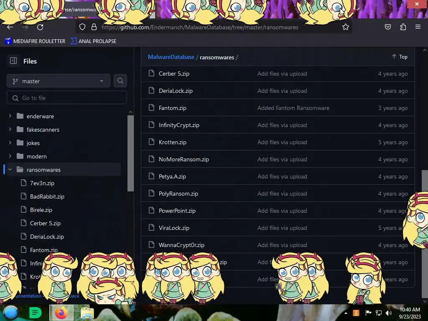Viewport: 428px width, 321px height.
Task: Open ViraLock.zip in the file list
Action: (174, 228)
